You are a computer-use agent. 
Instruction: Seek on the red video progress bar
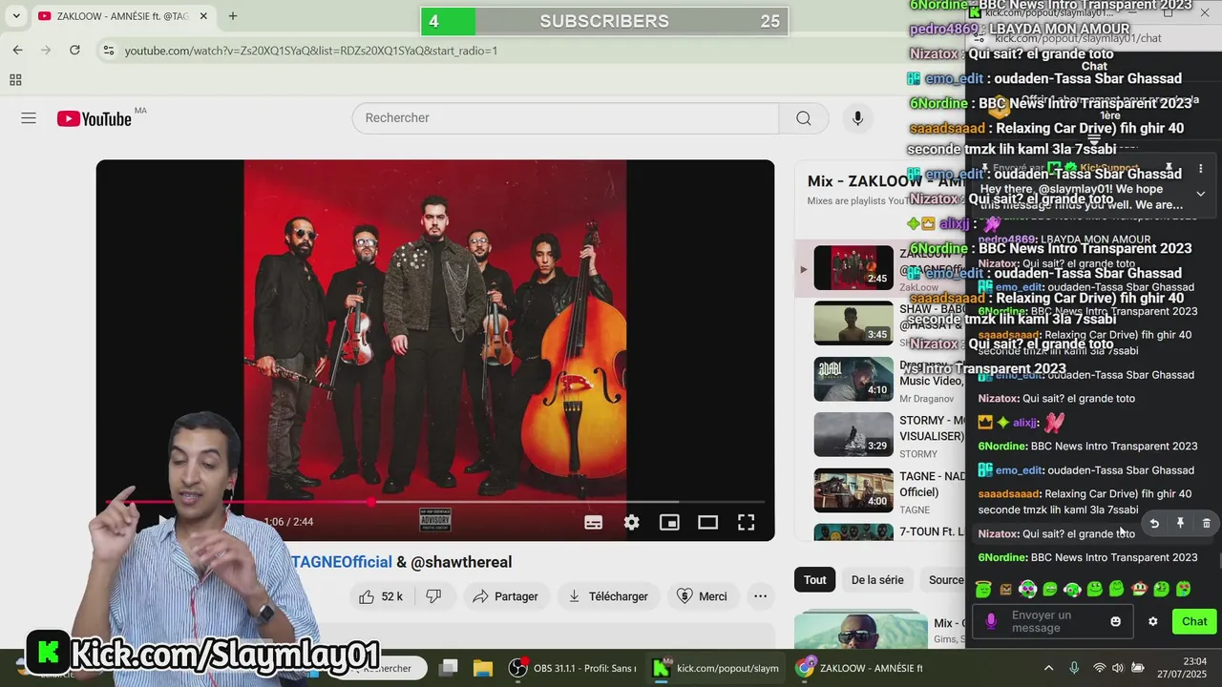435,501
